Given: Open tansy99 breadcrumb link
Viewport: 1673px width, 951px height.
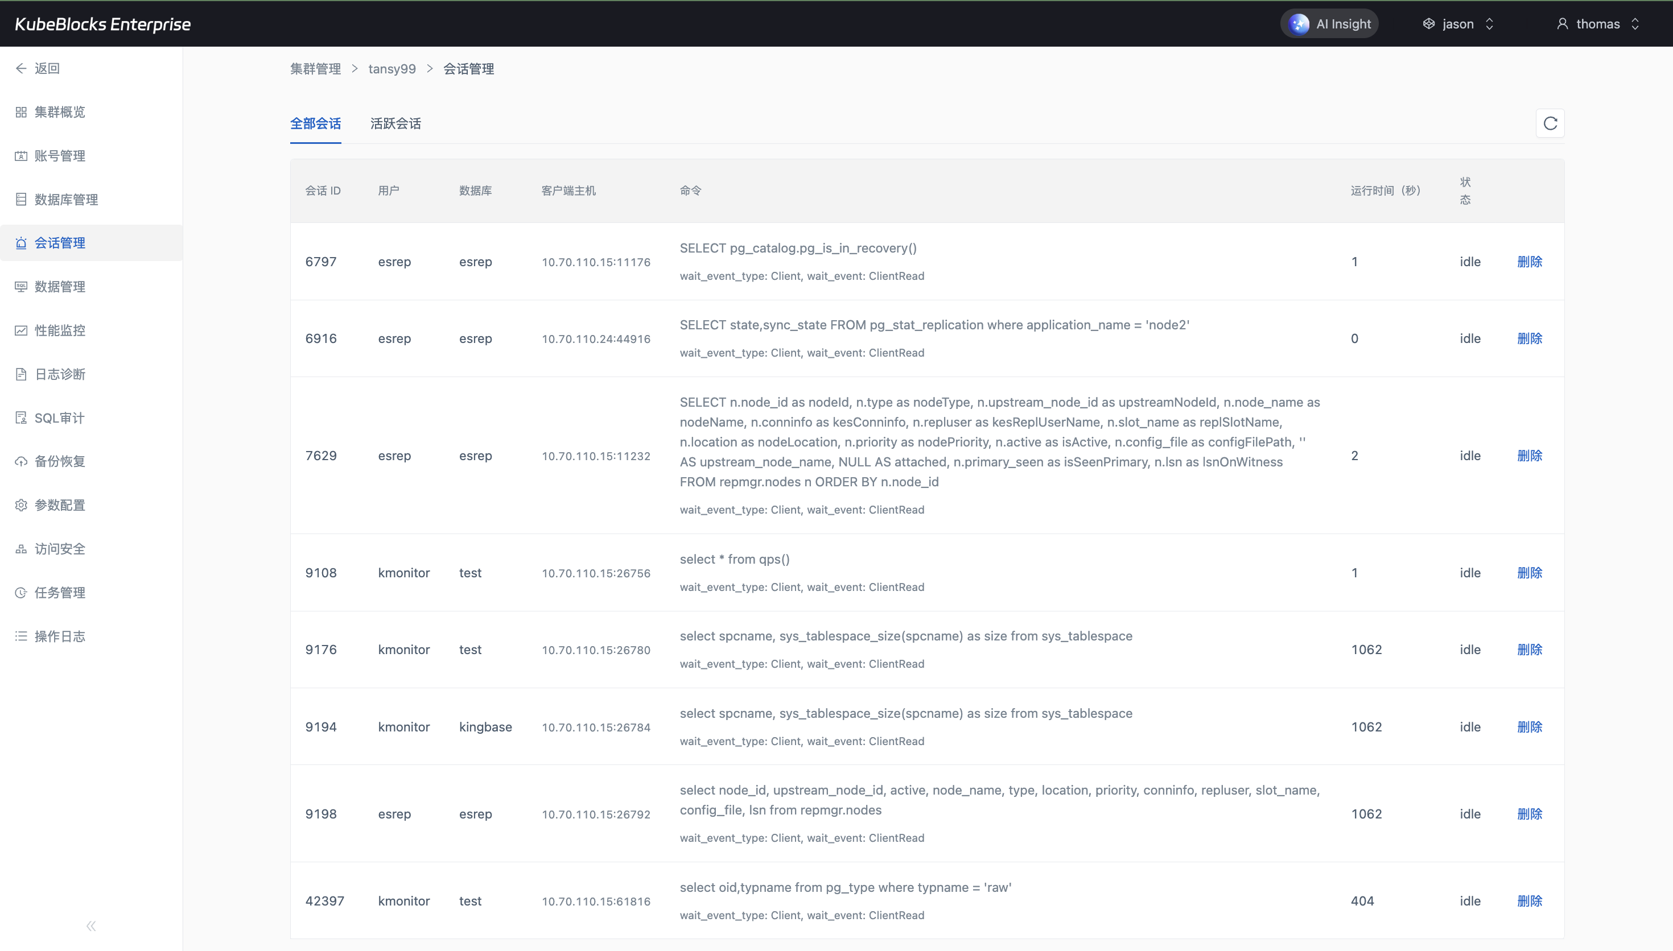Looking at the screenshot, I should [x=392, y=69].
